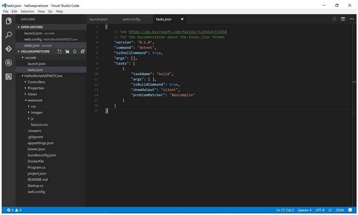Open the preview icon in the editor toolbar
Screen dimensions: 358x215
334,19
